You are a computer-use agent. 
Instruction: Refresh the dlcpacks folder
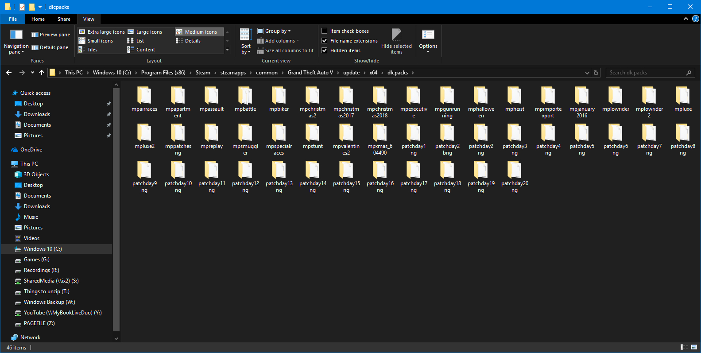pyautogui.click(x=596, y=73)
